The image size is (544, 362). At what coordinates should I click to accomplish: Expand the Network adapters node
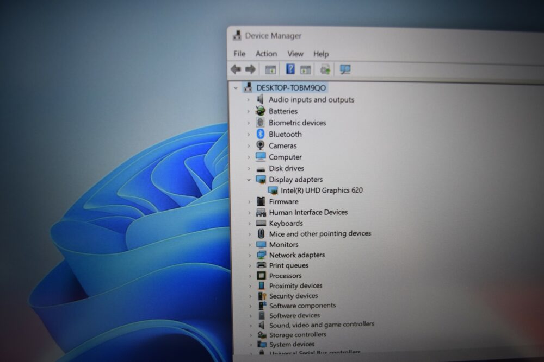[x=250, y=256]
